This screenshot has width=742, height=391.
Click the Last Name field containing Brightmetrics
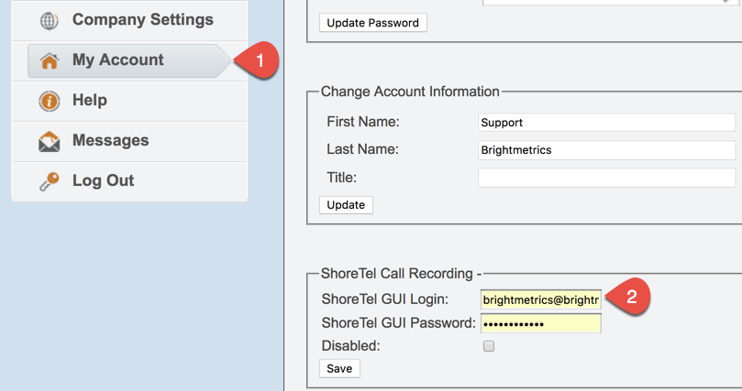(x=606, y=149)
